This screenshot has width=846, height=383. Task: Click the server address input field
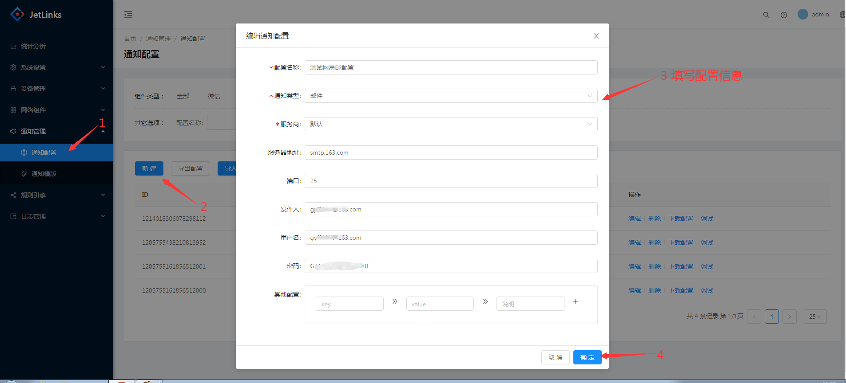(x=450, y=152)
